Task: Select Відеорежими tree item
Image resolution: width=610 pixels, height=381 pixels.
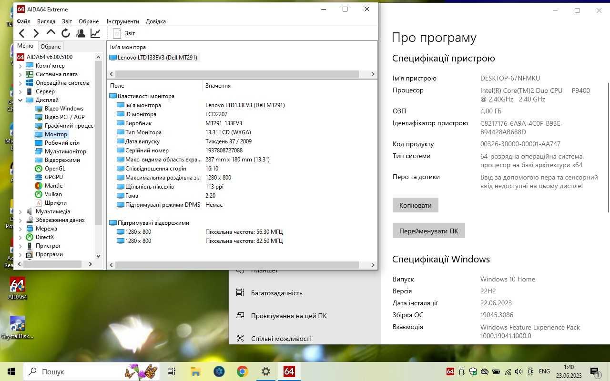Action: [57, 160]
